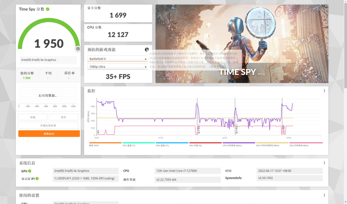Screen dimensions: 347x204
Task: Click the GPU field in system info showing Iris Xe
Action: pos(86,171)
